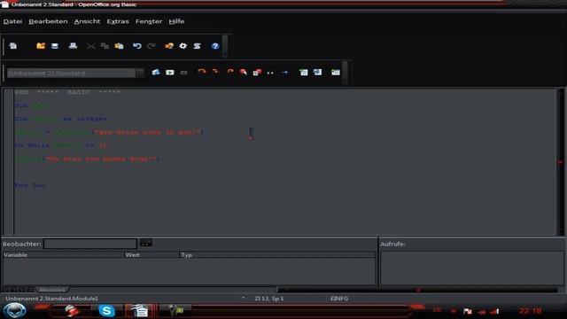Click the Import Dialog icon
567x319 pixels.
click(x=336, y=73)
